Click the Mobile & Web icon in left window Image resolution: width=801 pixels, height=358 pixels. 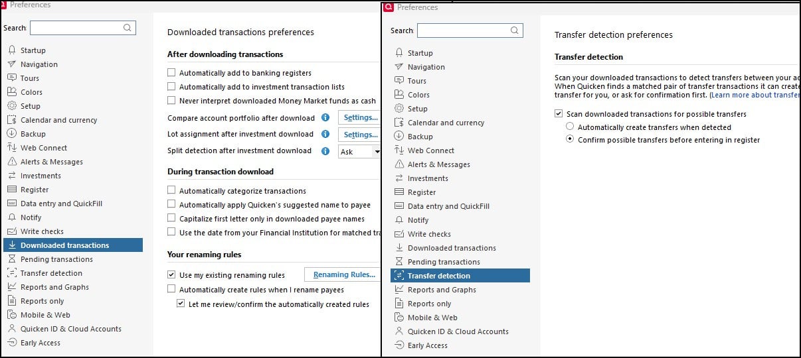click(x=12, y=315)
